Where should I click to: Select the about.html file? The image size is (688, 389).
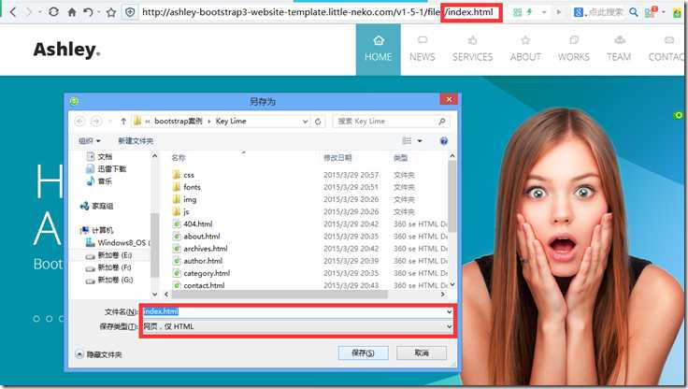coord(196,237)
